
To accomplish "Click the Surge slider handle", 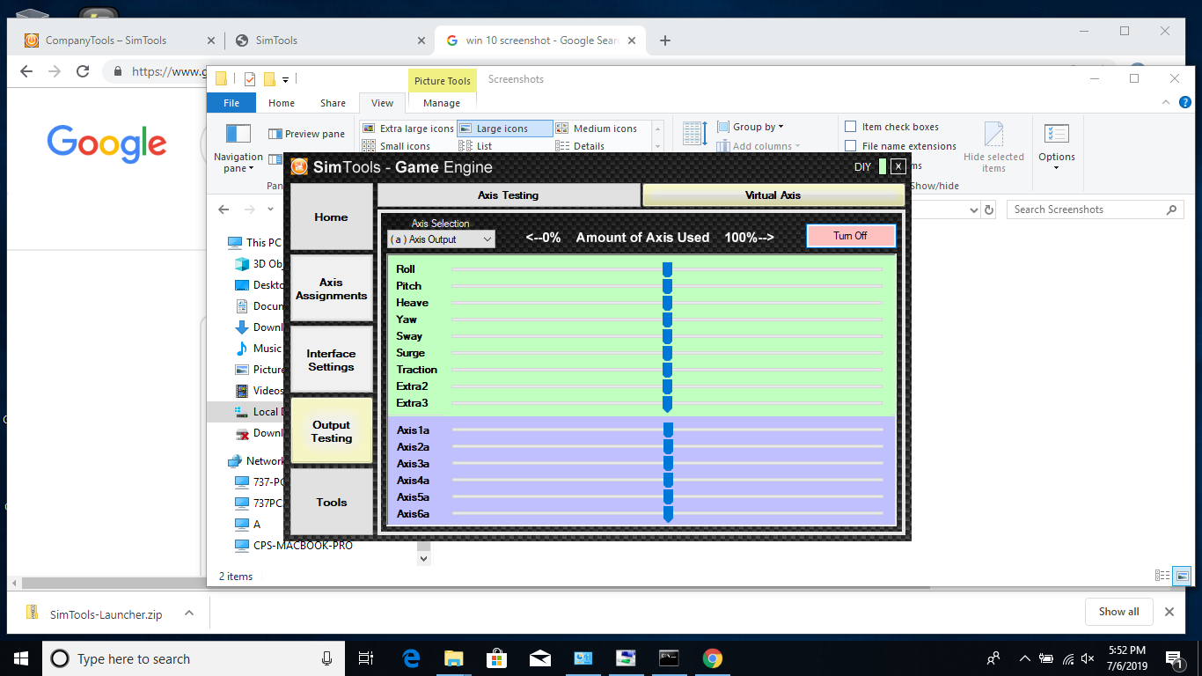I will click(x=667, y=352).
